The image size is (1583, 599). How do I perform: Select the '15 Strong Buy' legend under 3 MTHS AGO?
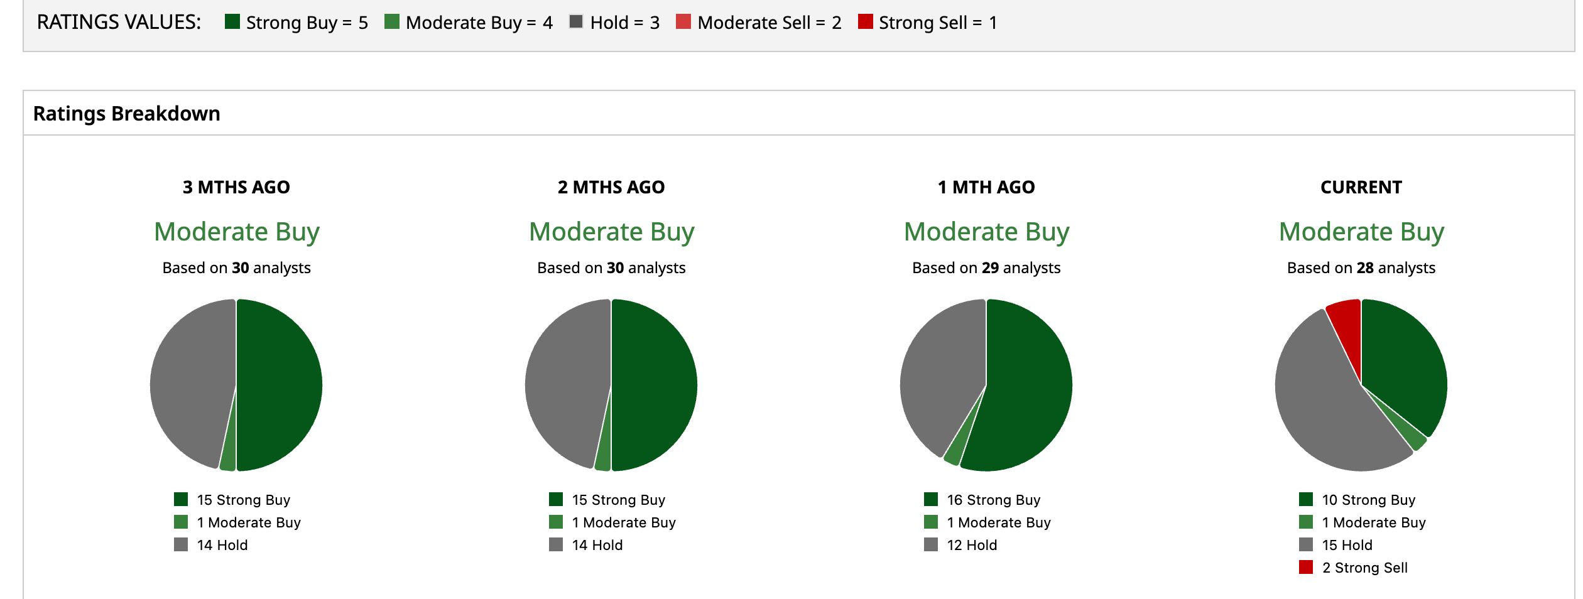tap(232, 500)
